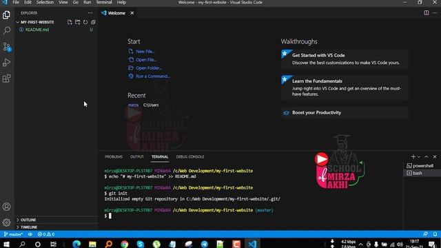Select the Welcome editor tab
This screenshot has height=248, width=441.
pyautogui.click(x=116, y=13)
